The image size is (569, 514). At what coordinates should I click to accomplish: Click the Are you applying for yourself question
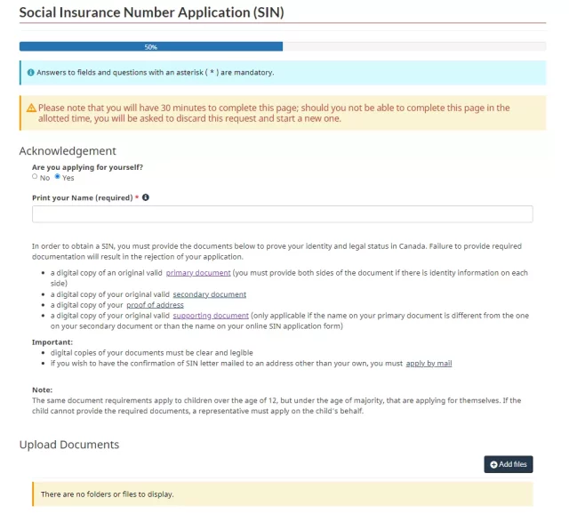[87, 167]
